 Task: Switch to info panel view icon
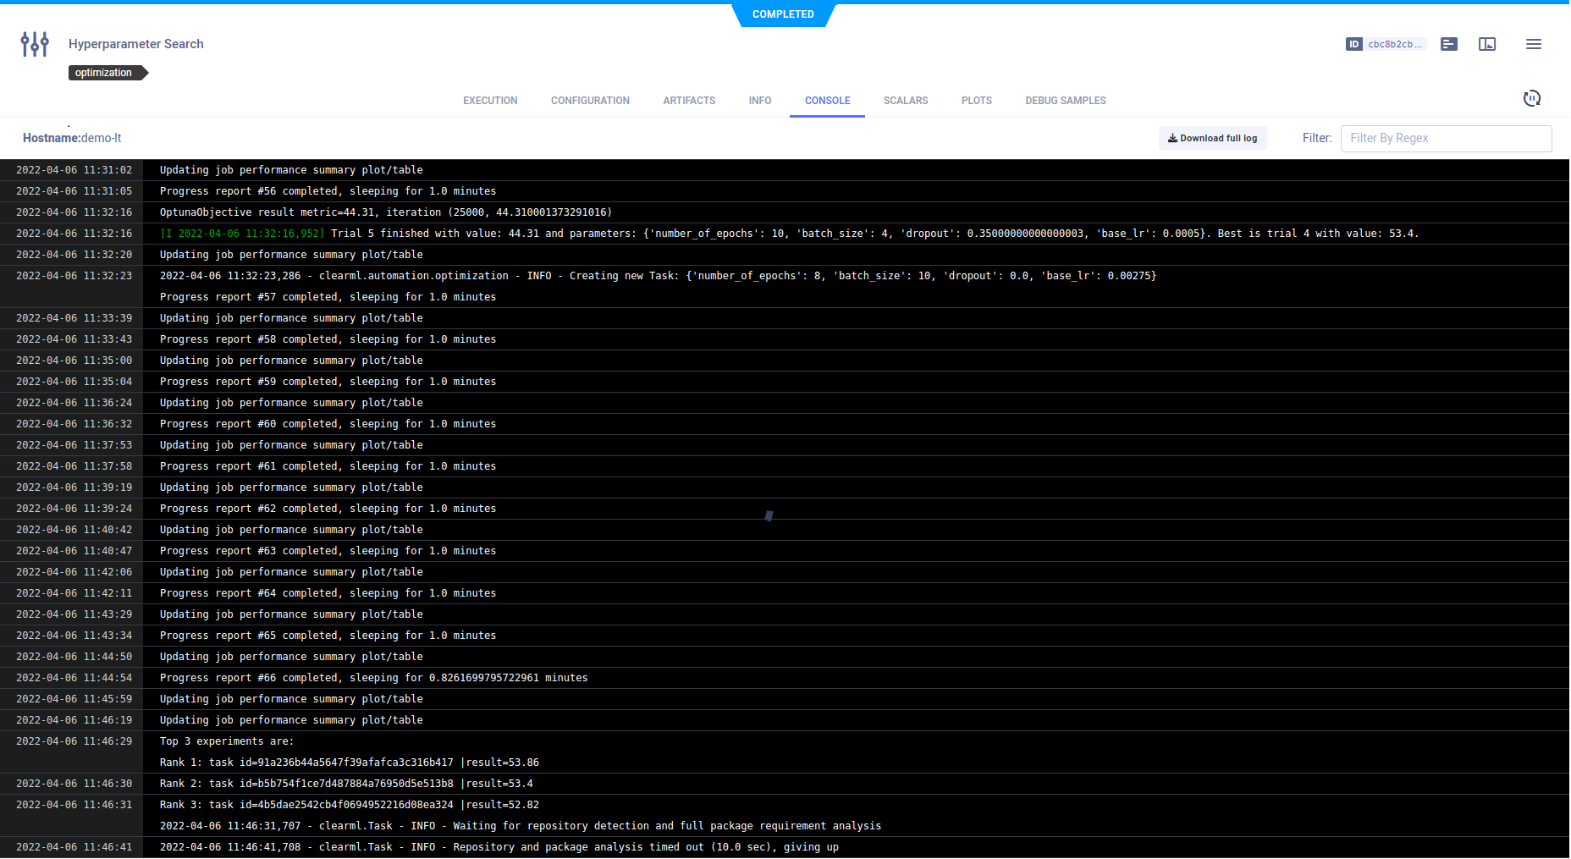pyautogui.click(x=1487, y=44)
